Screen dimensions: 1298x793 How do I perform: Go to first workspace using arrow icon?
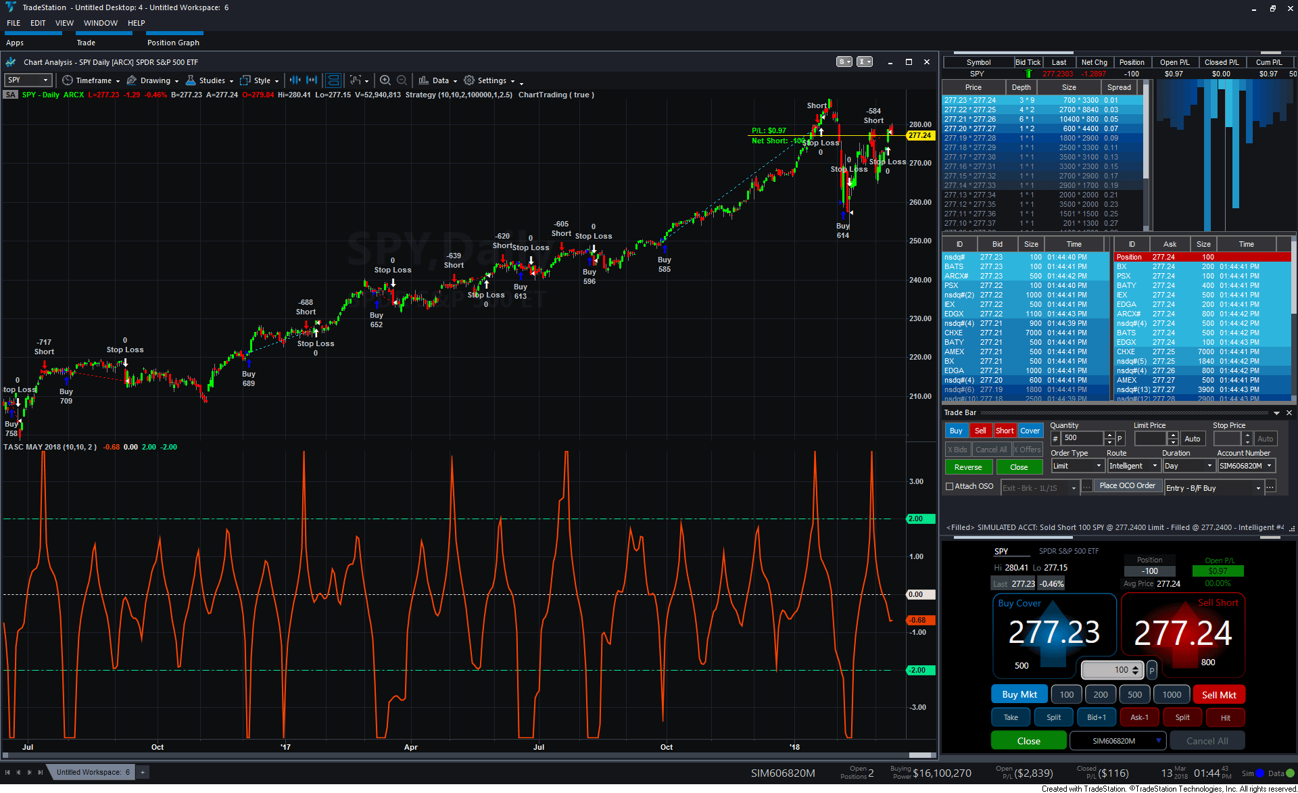point(7,772)
